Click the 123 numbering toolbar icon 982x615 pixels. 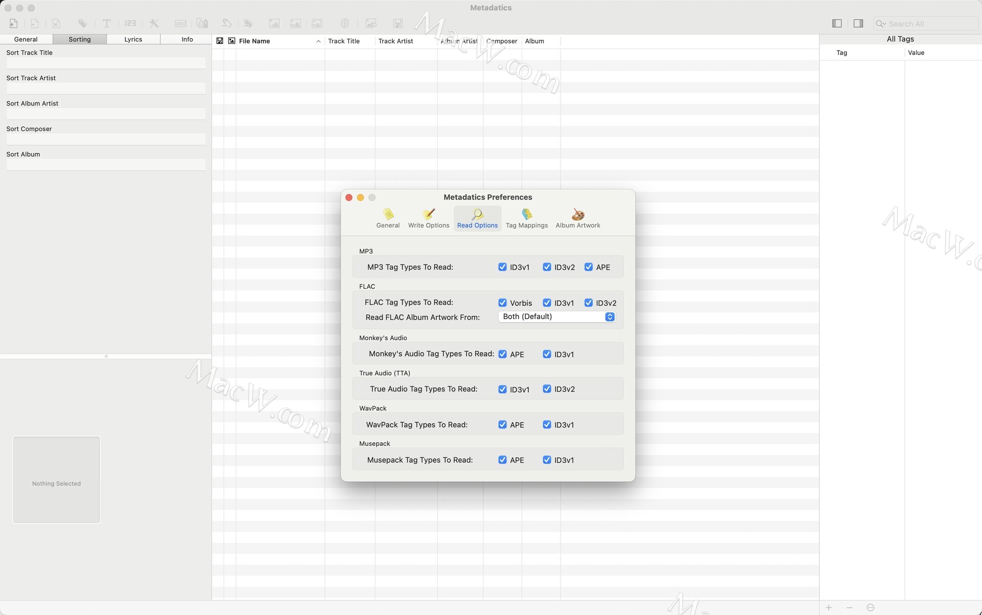click(130, 24)
